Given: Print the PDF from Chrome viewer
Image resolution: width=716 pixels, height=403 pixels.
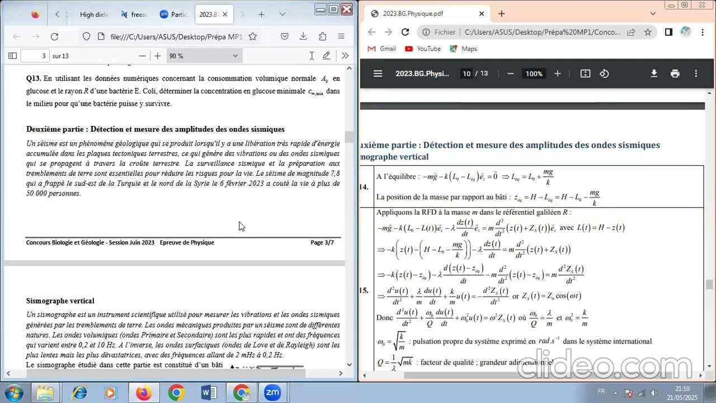Looking at the screenshot, I should [x=675, y=74].
